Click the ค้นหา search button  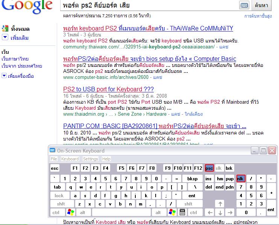tap(261, 5)
